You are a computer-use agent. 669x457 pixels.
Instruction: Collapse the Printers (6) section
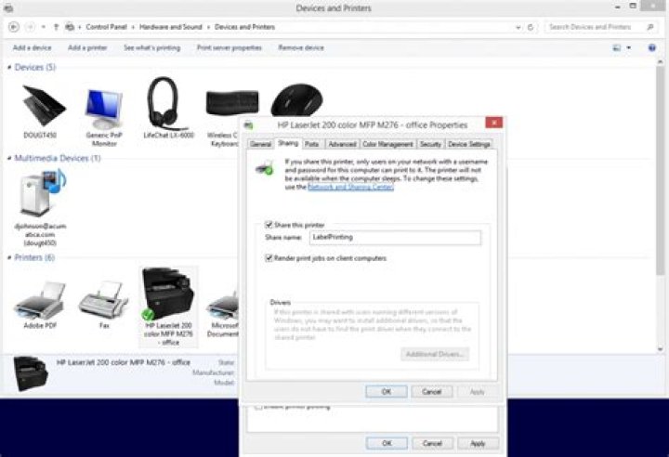click(9, 257)
